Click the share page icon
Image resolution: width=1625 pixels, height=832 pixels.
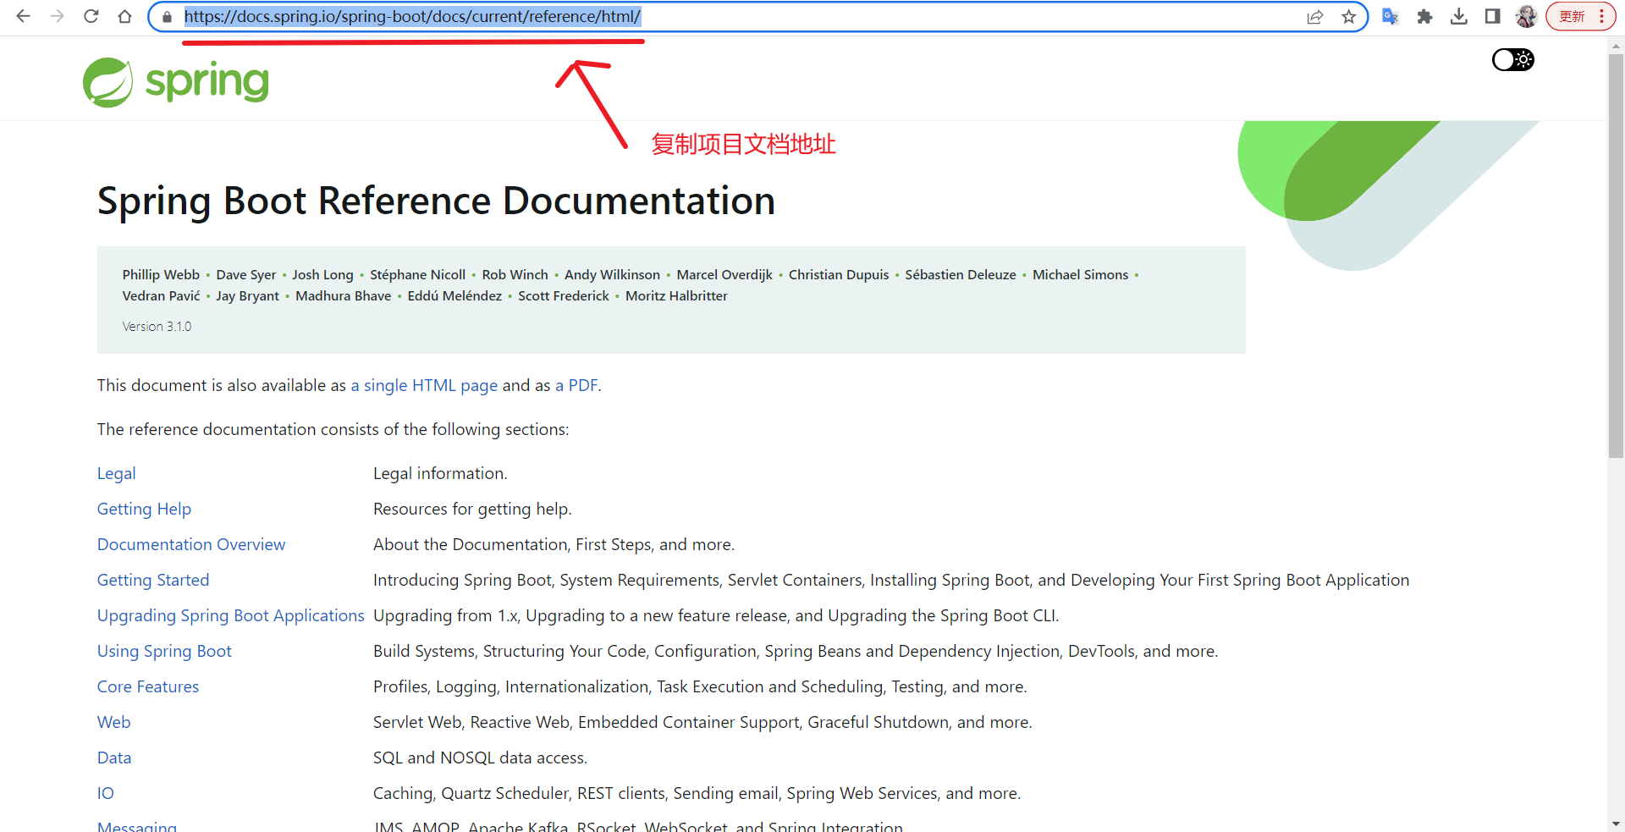tap(1314, 17)
